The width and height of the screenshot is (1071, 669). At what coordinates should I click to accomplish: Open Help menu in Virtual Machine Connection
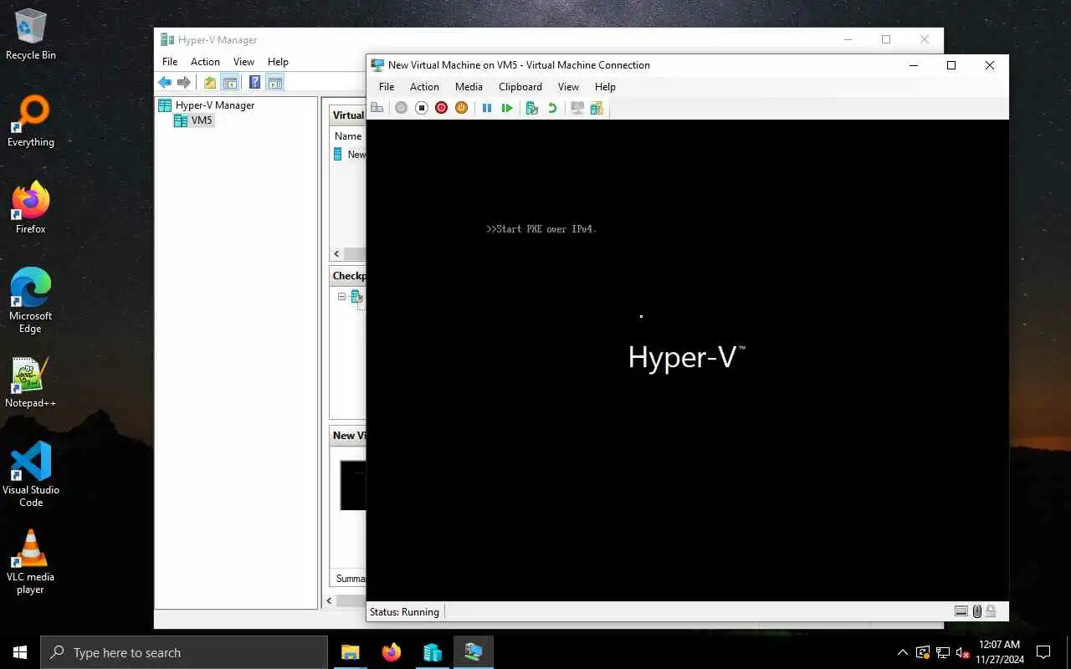(605, 87)
